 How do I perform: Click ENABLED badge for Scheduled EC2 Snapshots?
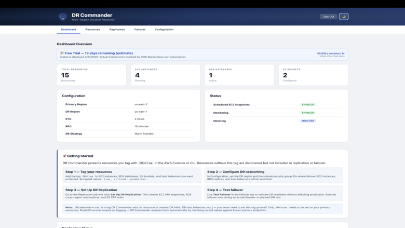308,104
